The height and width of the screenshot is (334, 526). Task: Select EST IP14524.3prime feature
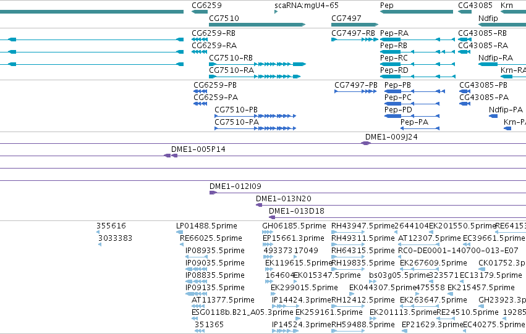(285, 331)
